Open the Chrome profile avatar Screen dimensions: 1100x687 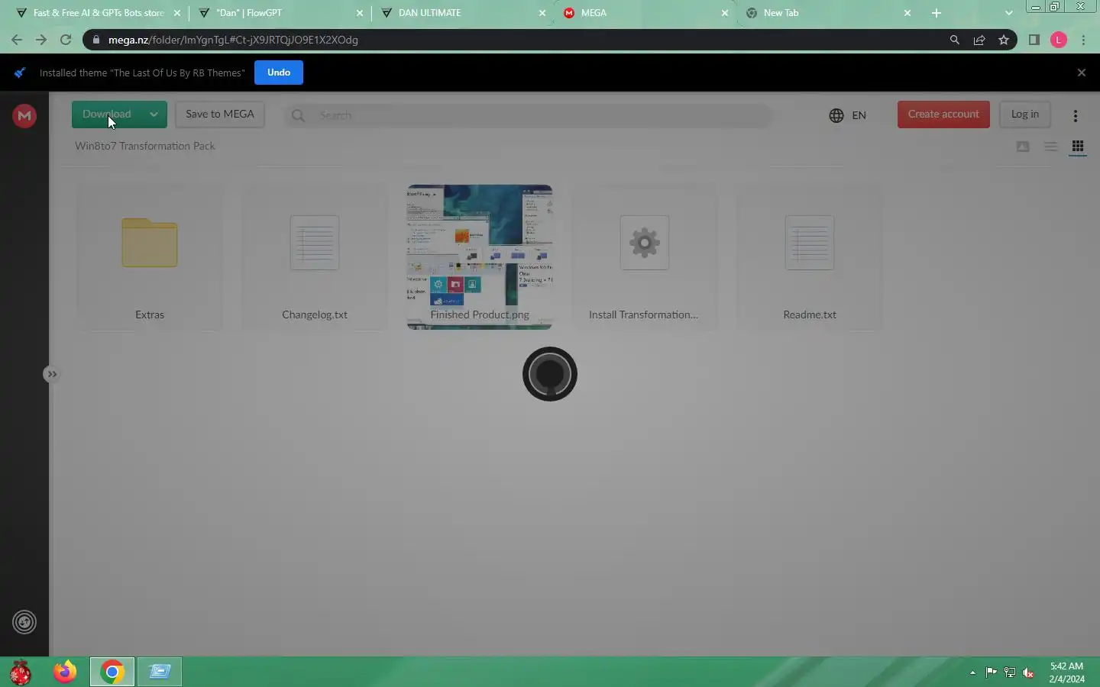[1059, 40]
